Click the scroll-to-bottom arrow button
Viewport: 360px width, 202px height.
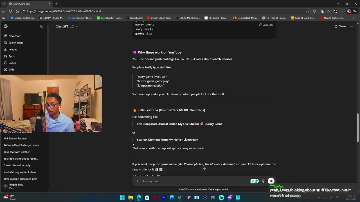click(204, 168)
